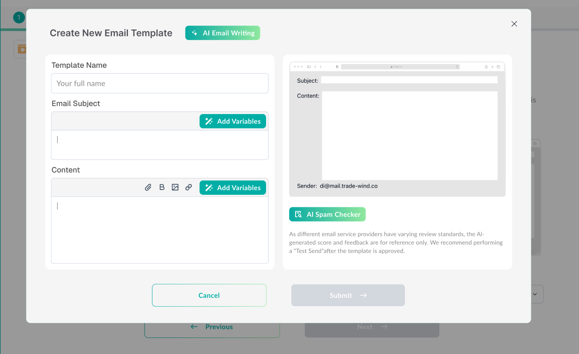Reload the email preview page
Viewport: 579px width, 354px height.
457,66
